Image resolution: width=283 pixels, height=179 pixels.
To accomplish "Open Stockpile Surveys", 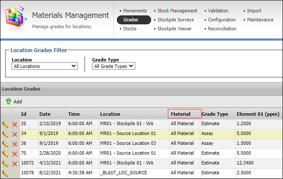I will click(176, 20).
